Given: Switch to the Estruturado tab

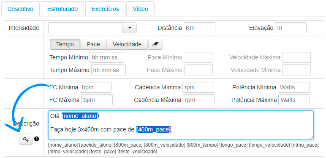Looking at the screenshot, I should click(62, 9).
